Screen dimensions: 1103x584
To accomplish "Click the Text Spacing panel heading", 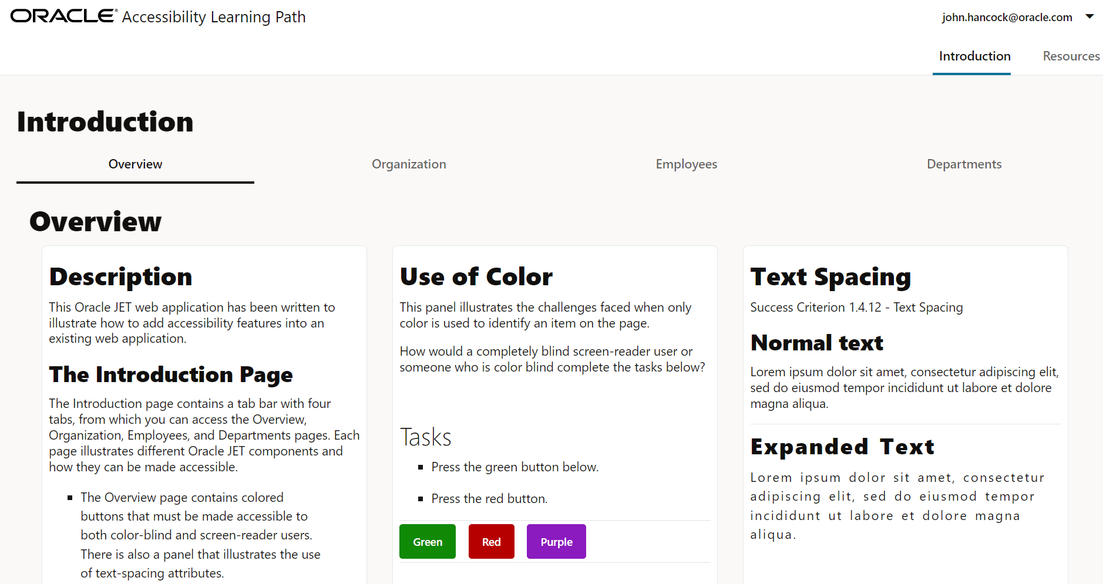I will 830,277.
